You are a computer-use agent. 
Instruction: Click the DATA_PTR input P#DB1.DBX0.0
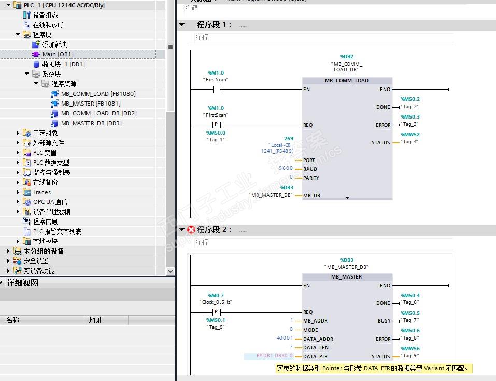coord(269,356)
